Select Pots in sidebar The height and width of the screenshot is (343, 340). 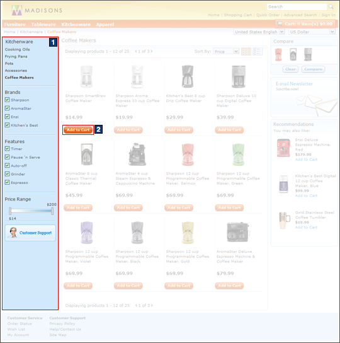[x=9, y=64]
